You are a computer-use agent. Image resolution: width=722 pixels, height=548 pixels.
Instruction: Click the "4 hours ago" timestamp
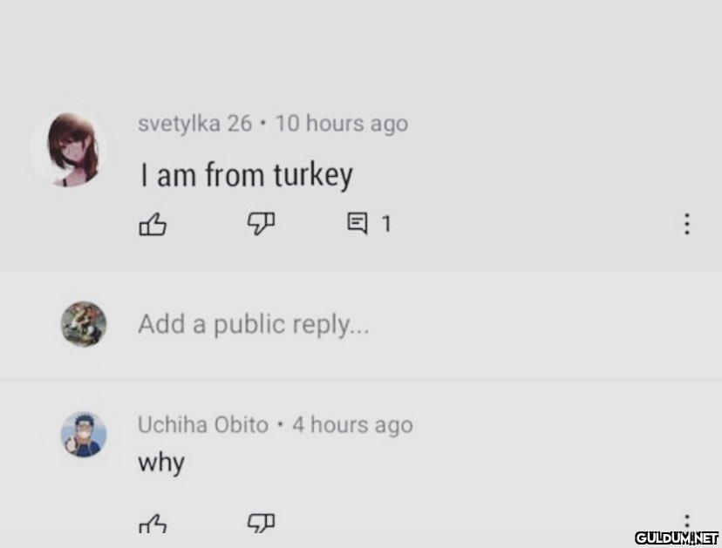click(x=352, y=425)
